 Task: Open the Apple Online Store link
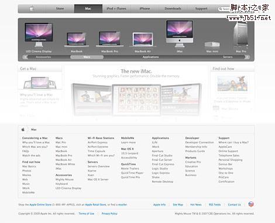(40, 205)
